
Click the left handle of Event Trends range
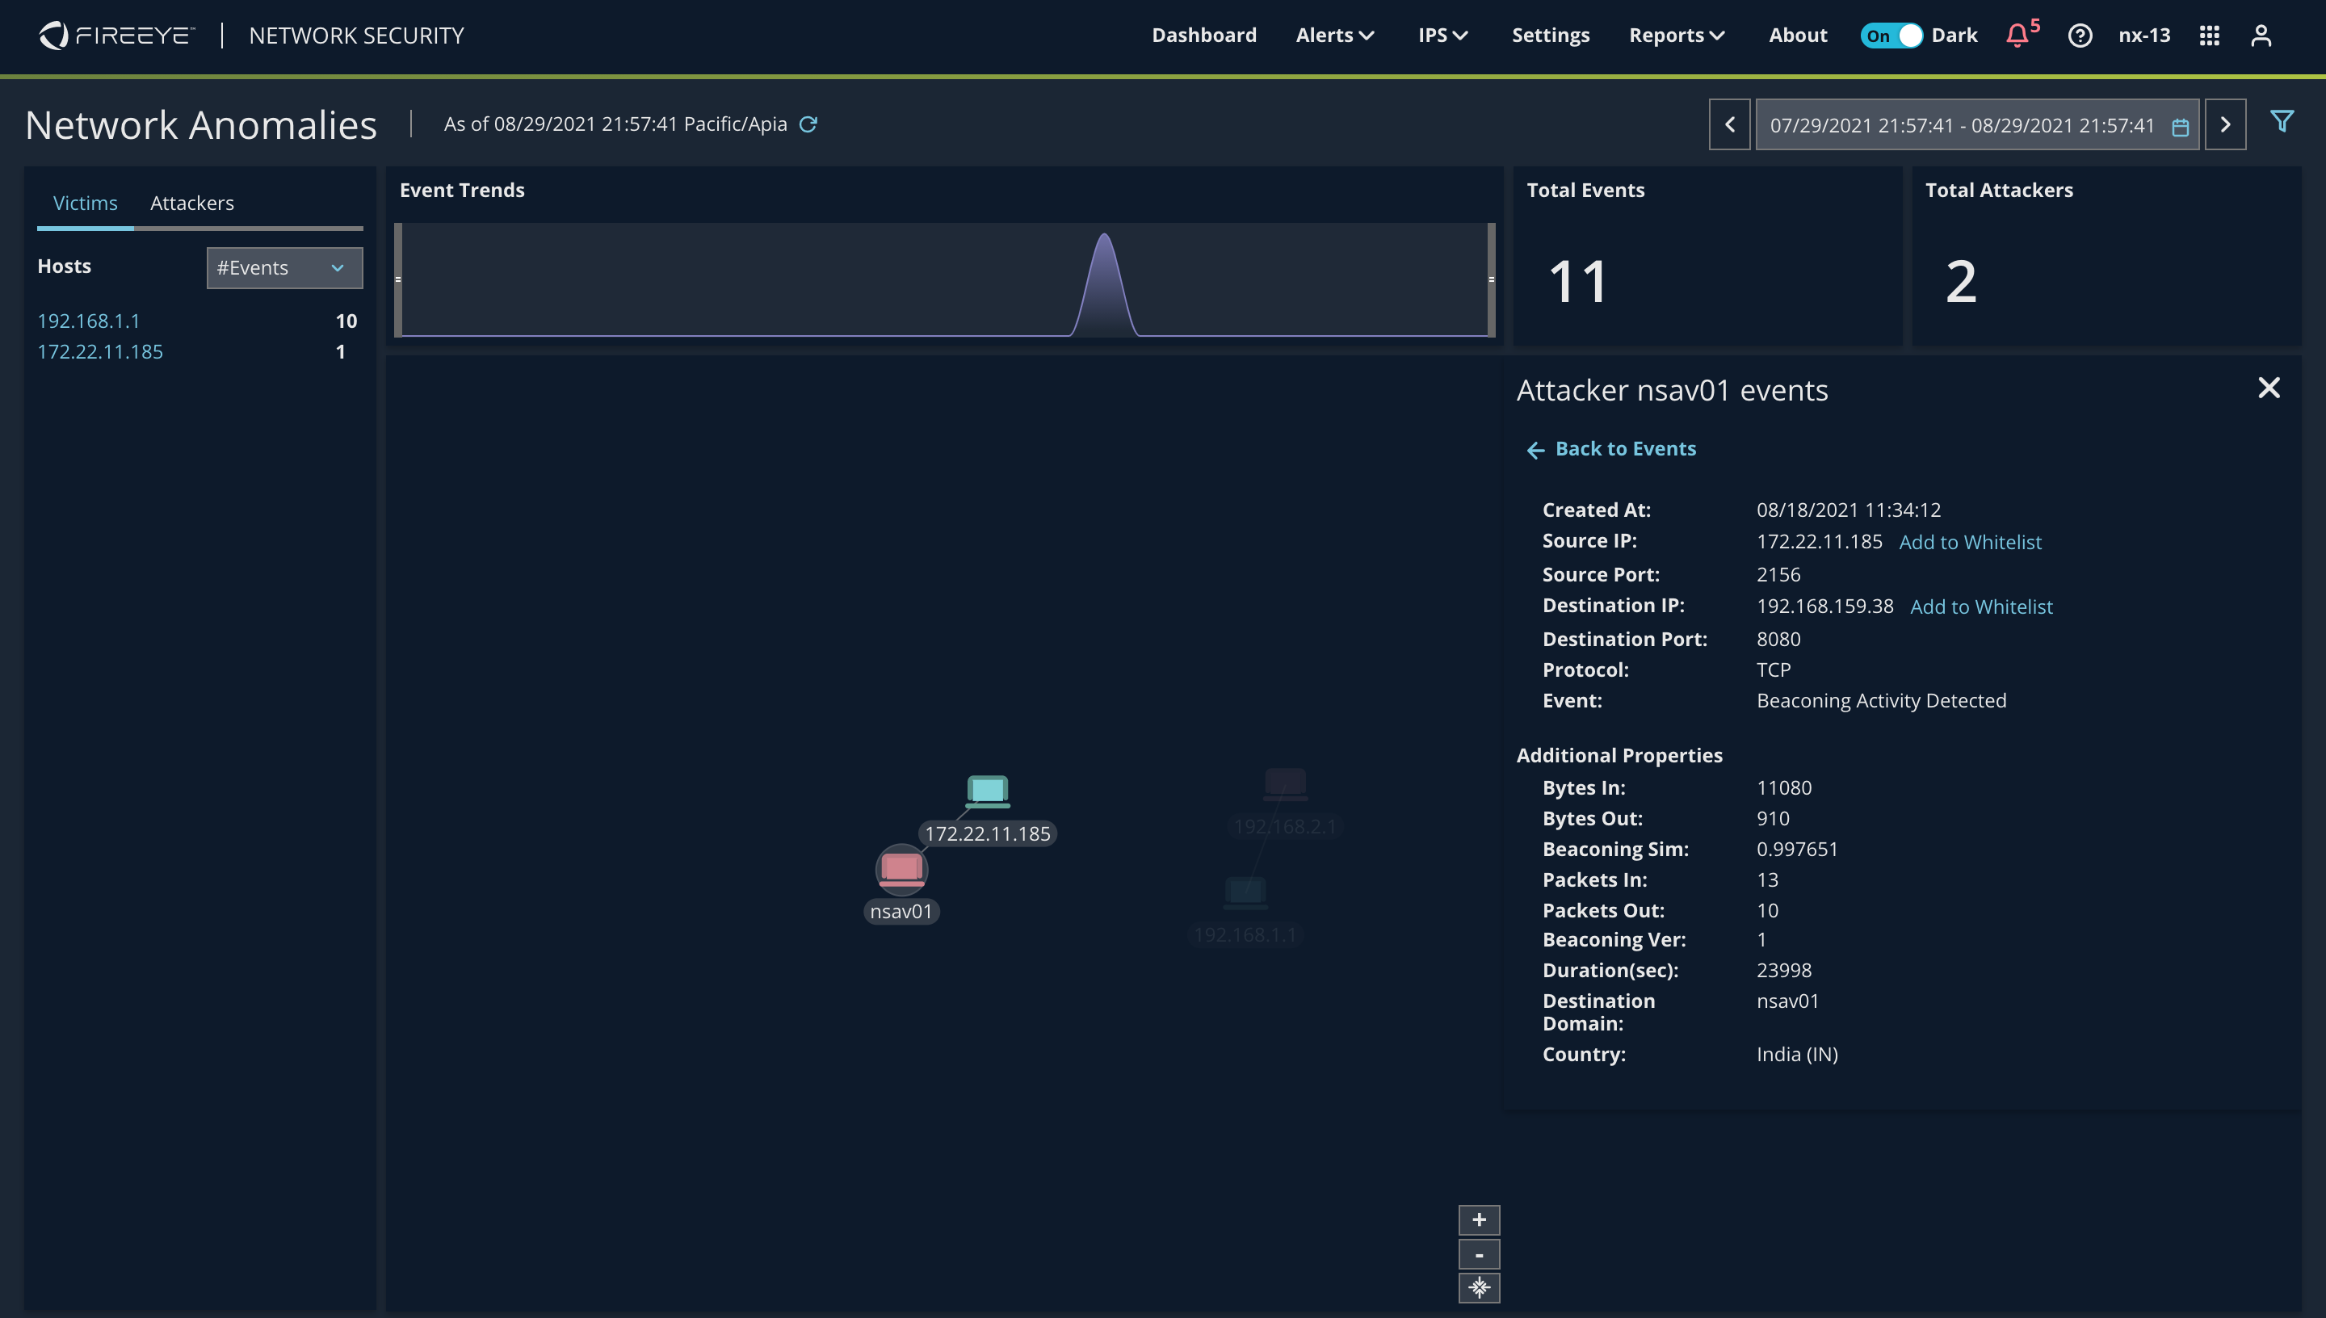[x=398, y=279]
